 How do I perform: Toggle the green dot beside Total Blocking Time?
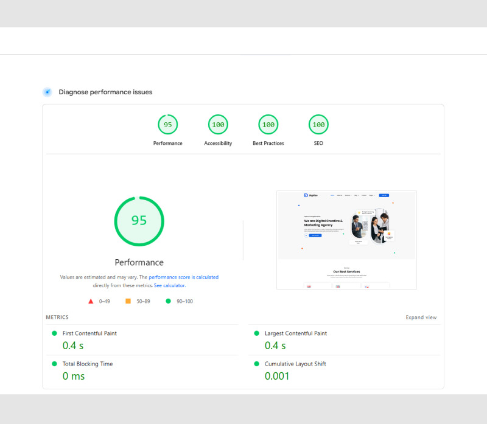55,364
